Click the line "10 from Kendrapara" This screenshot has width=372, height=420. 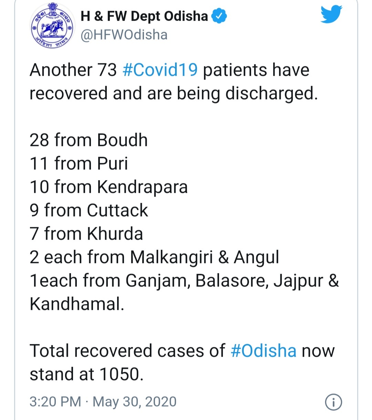click(108, 187)
